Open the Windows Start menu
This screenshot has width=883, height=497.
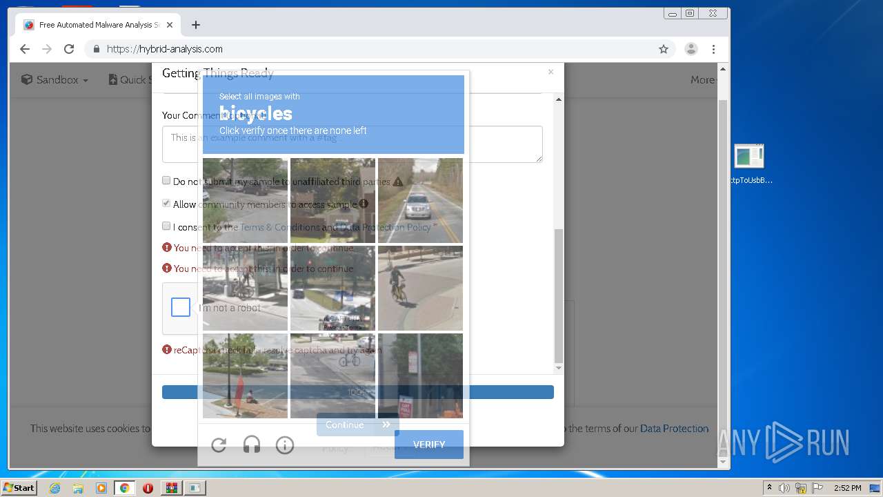pyautogui.click(x=19, y=487)
